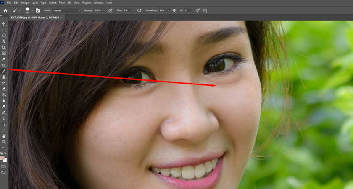Screen dimensions: 353x189
Task: Select the Pen tool
Action: click(x=4, y=112)
